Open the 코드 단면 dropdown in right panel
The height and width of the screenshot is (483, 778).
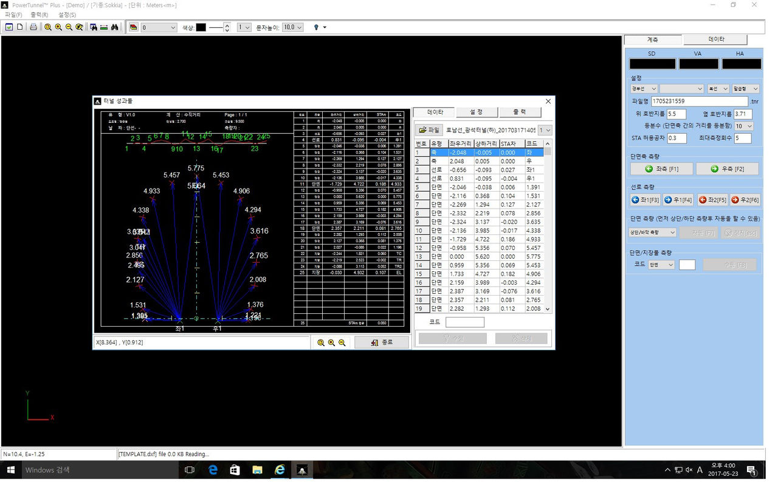tap(661, 265)
